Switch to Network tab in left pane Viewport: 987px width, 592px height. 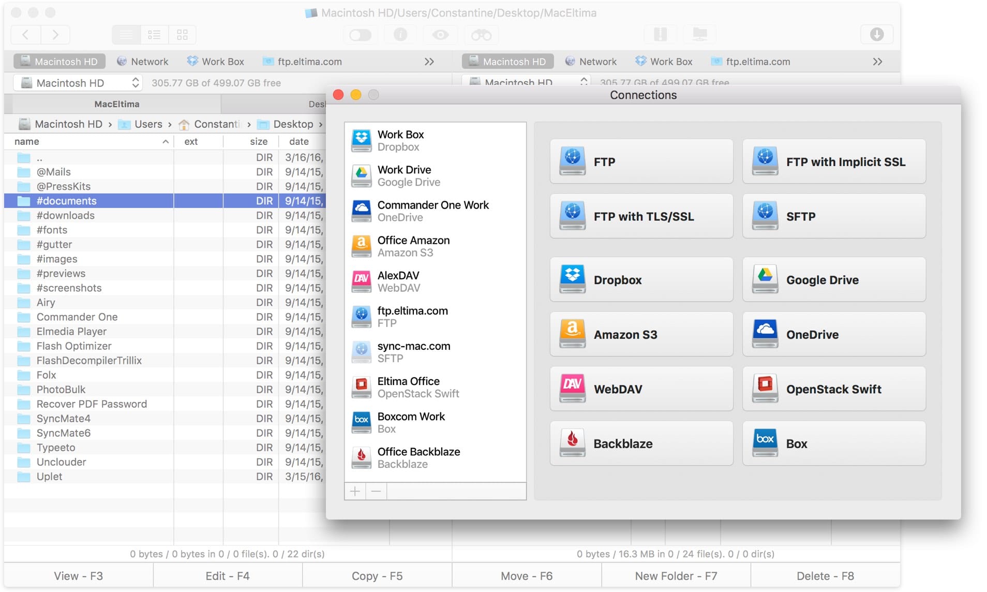143,62
